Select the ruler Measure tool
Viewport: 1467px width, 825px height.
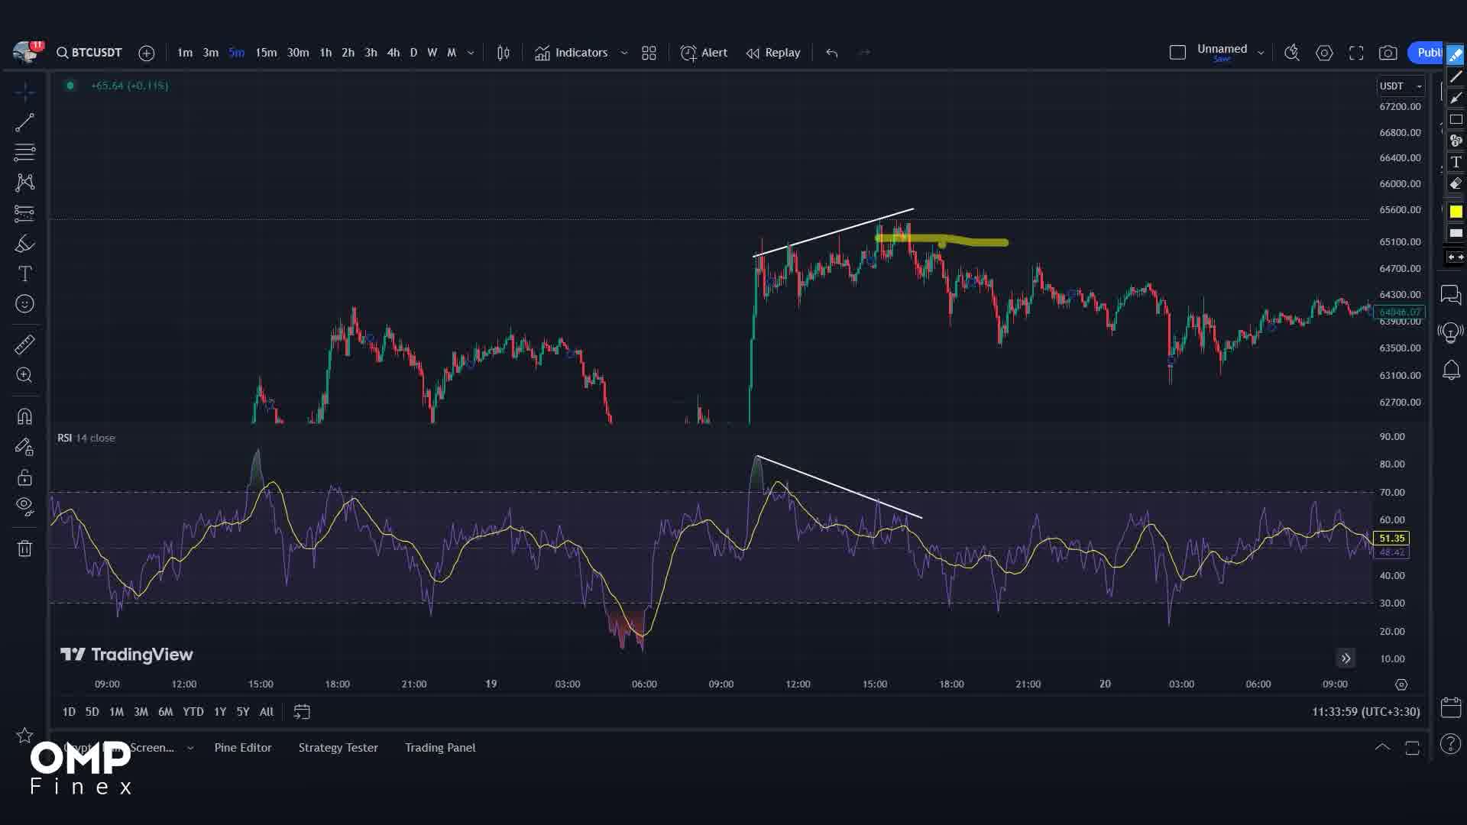point(24,345)
